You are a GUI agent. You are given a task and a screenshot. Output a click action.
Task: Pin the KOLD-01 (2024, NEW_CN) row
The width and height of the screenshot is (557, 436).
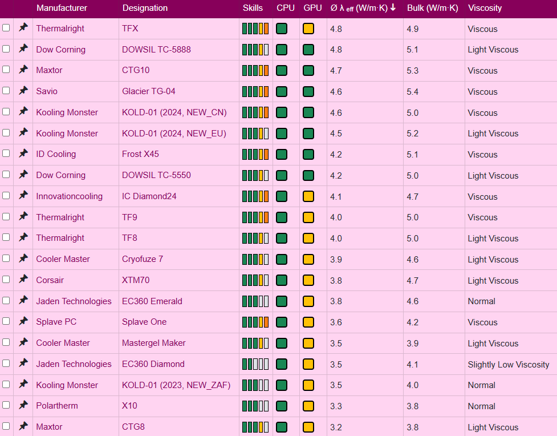[23, 111]
